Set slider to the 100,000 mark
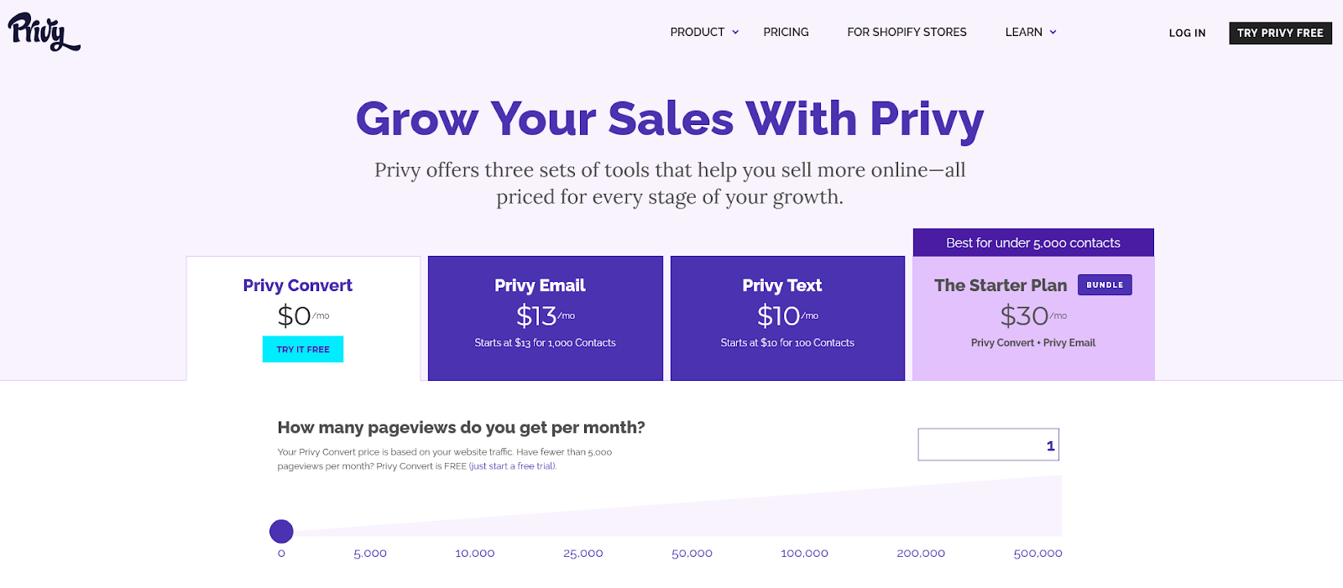Viewport: 1343px width, 588px height. tap(804, 554)
